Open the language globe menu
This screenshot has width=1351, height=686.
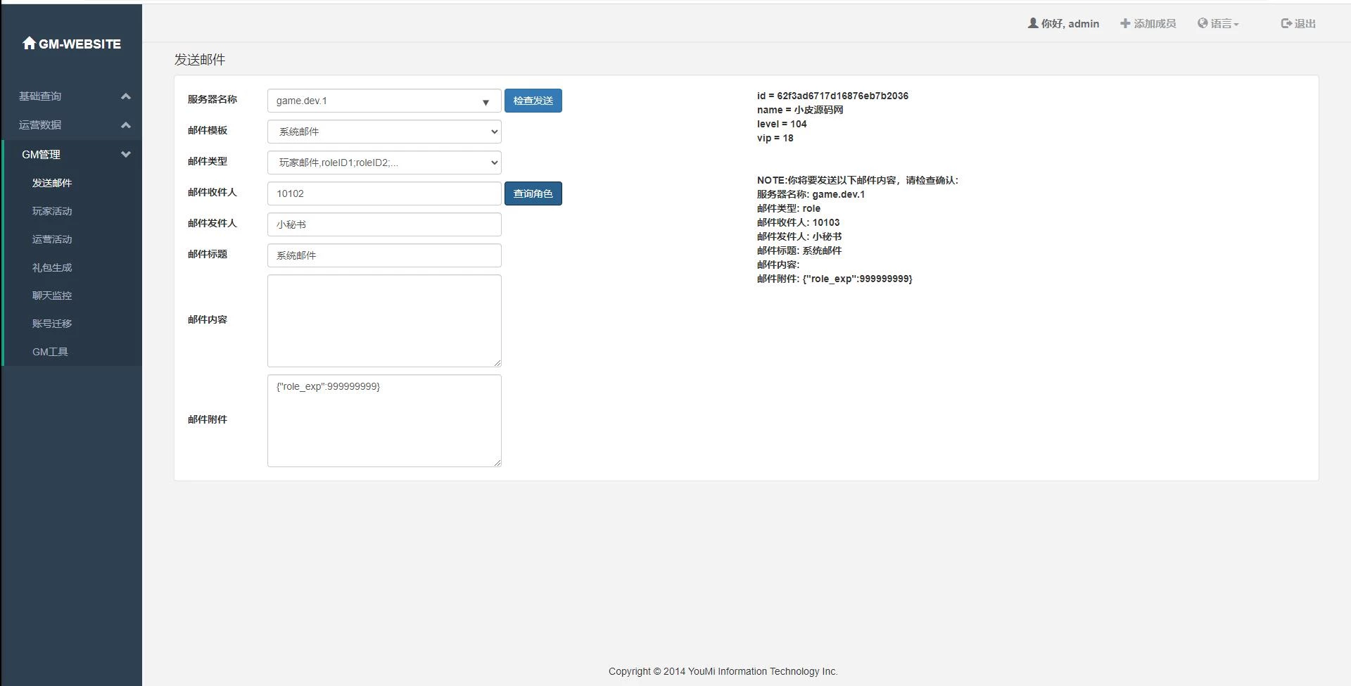coord(1203,23)
